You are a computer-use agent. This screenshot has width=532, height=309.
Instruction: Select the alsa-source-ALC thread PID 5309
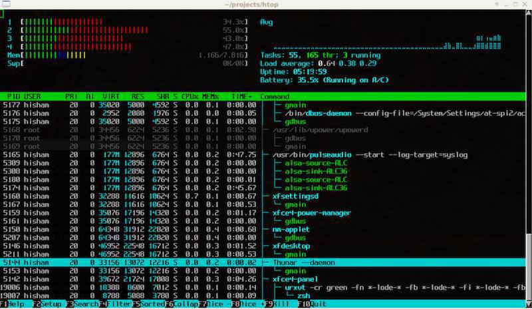pos(263,163)
